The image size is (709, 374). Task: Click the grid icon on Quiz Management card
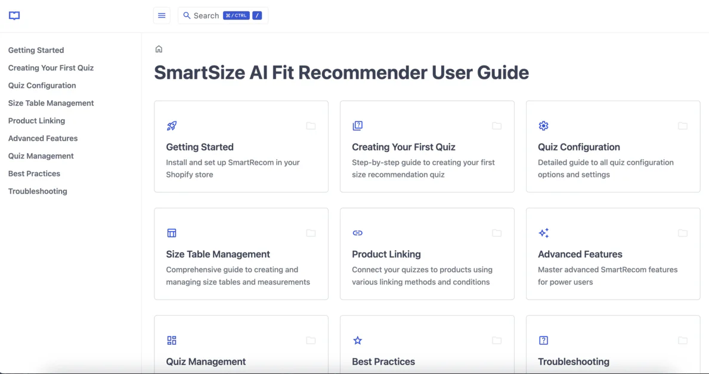click(172, 341)
